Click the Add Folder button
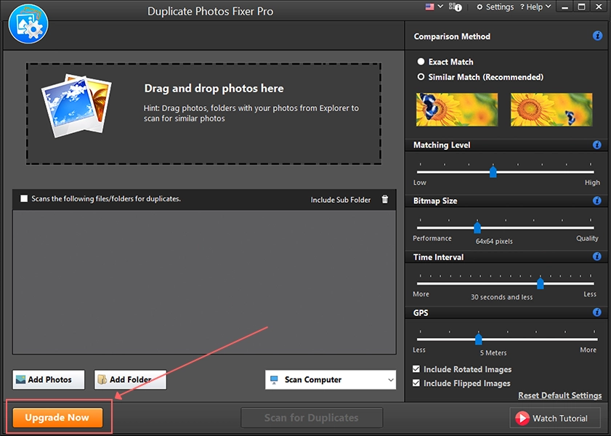Image resolution: width=611 pixels, height=436 pixels. 130,379
